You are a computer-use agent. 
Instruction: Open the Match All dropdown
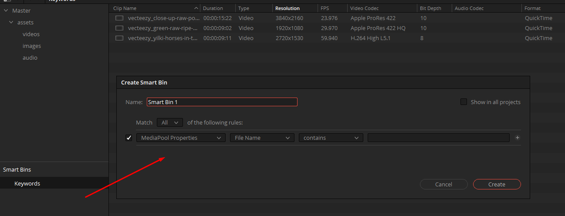[171, 123]
